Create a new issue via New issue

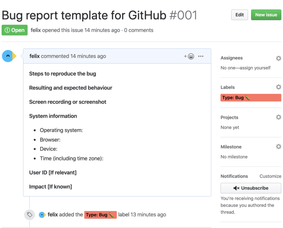pos(266,15)
